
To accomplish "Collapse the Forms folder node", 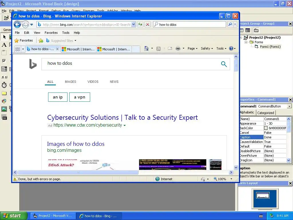I will (x=246, y=42).
